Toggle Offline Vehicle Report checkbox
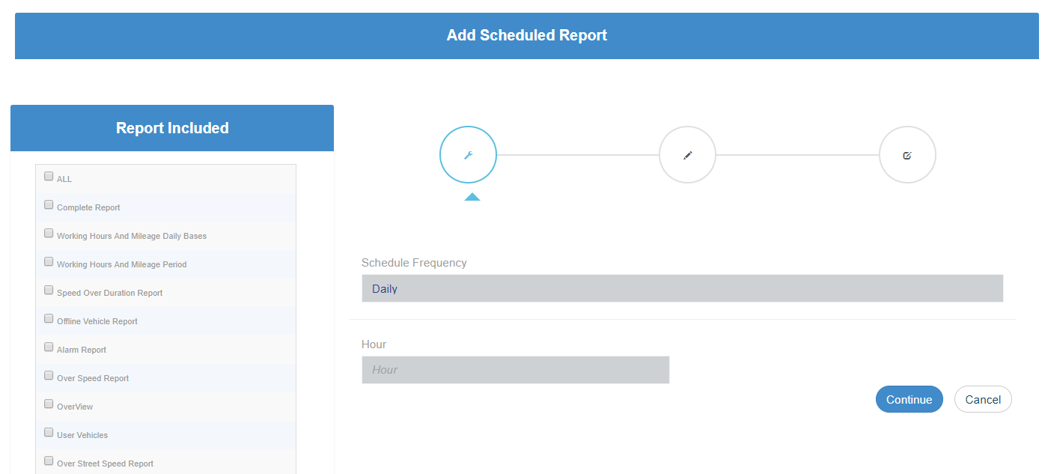1045x474 pixels. (49, 319)
